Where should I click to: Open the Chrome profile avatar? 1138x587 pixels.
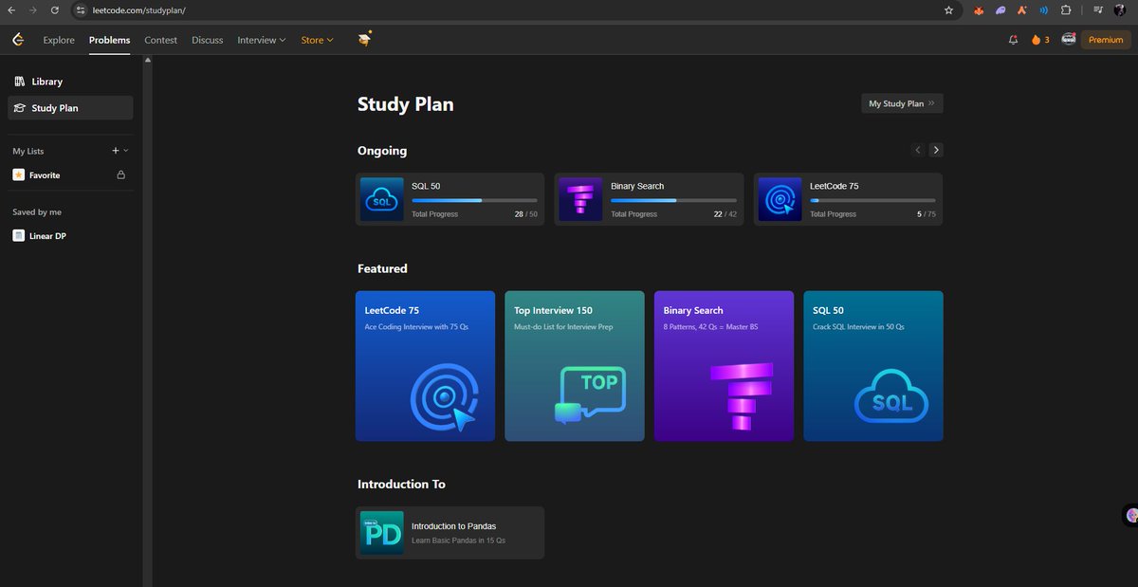click(1119, 10)
